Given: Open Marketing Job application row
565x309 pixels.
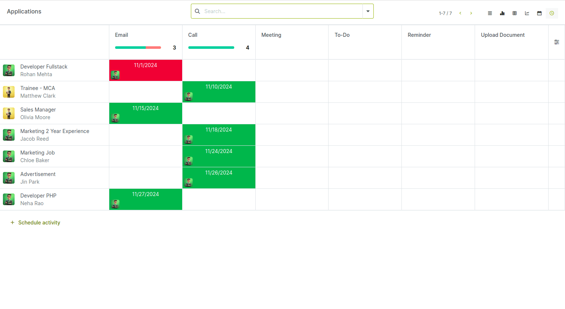Looking at the screenshot, I should (x=55, y=156).
